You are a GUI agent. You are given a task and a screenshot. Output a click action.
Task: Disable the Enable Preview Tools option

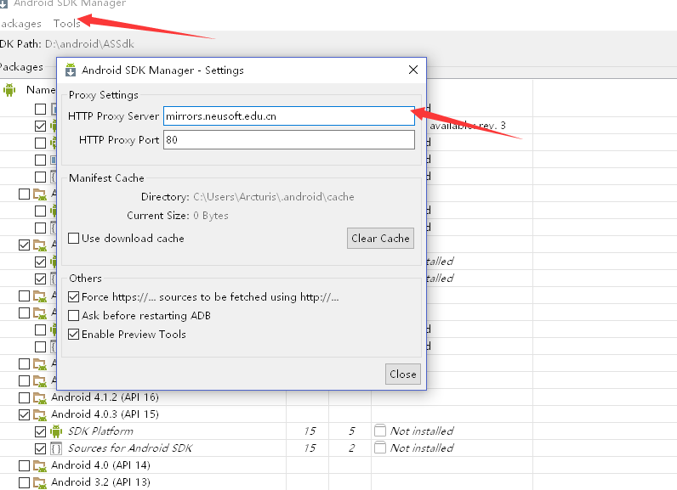[74, 335]
